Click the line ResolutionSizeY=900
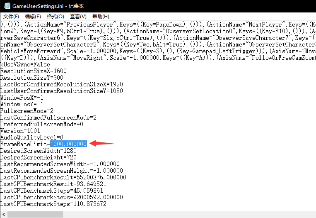This screenshot has width=316, height=218. click(31, 78)
